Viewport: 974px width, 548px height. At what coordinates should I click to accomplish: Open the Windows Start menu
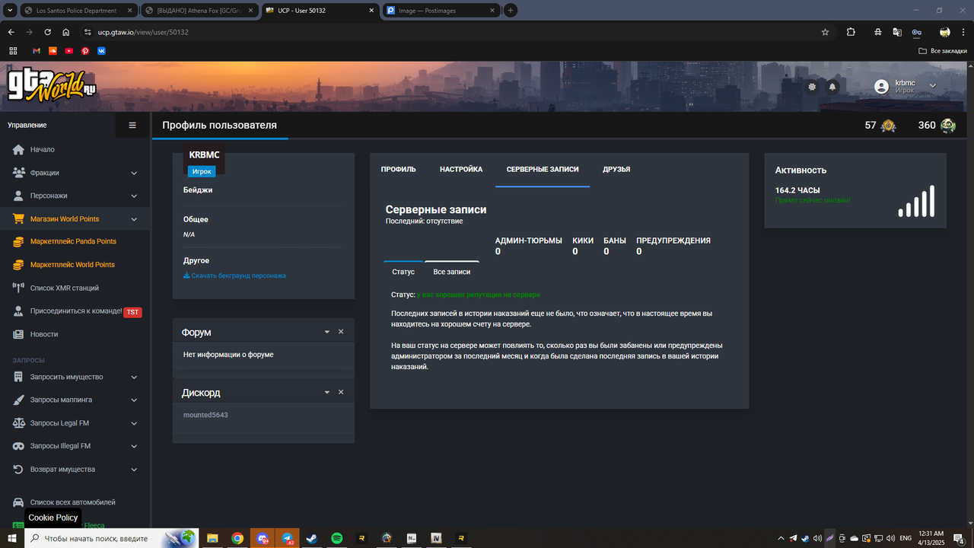coord(12,538)
